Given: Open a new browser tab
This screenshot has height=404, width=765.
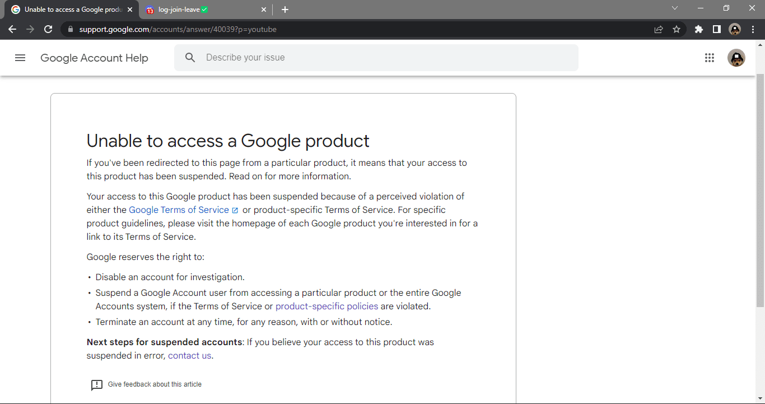Looking at the screenshot, I should (285, 10).
